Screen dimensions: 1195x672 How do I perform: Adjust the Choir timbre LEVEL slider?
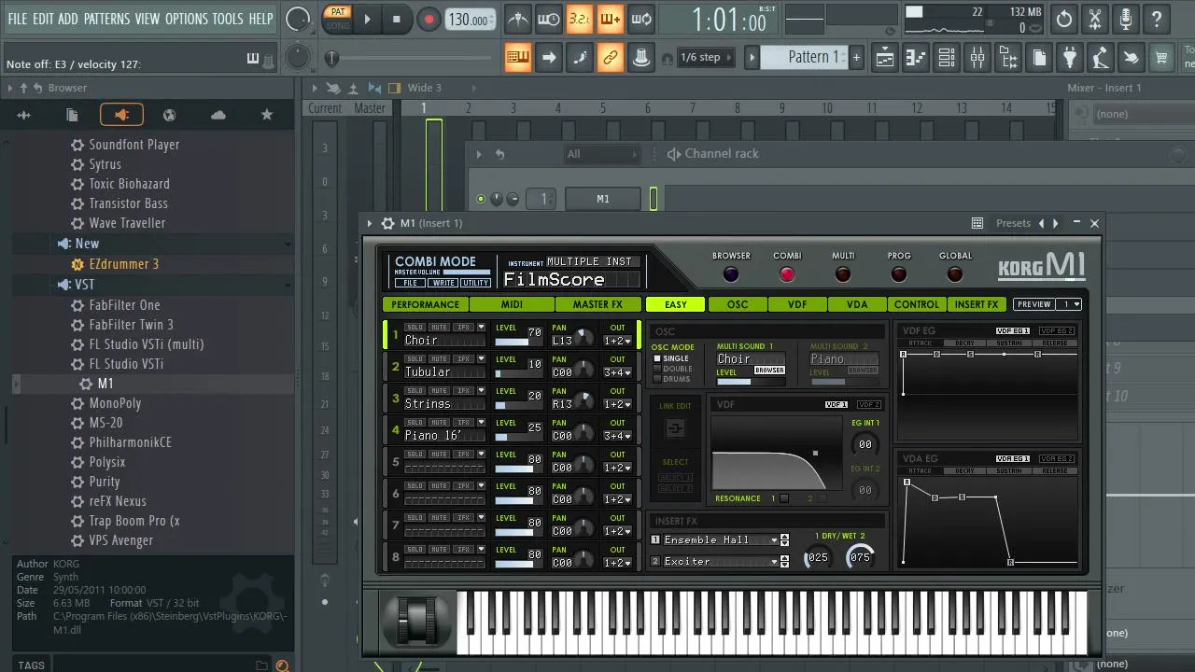click(518, 342)
